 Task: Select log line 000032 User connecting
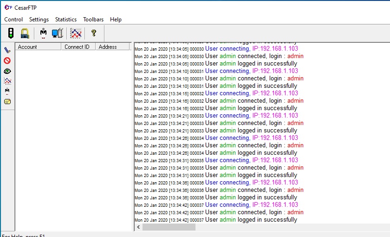[x=216, y=93]
